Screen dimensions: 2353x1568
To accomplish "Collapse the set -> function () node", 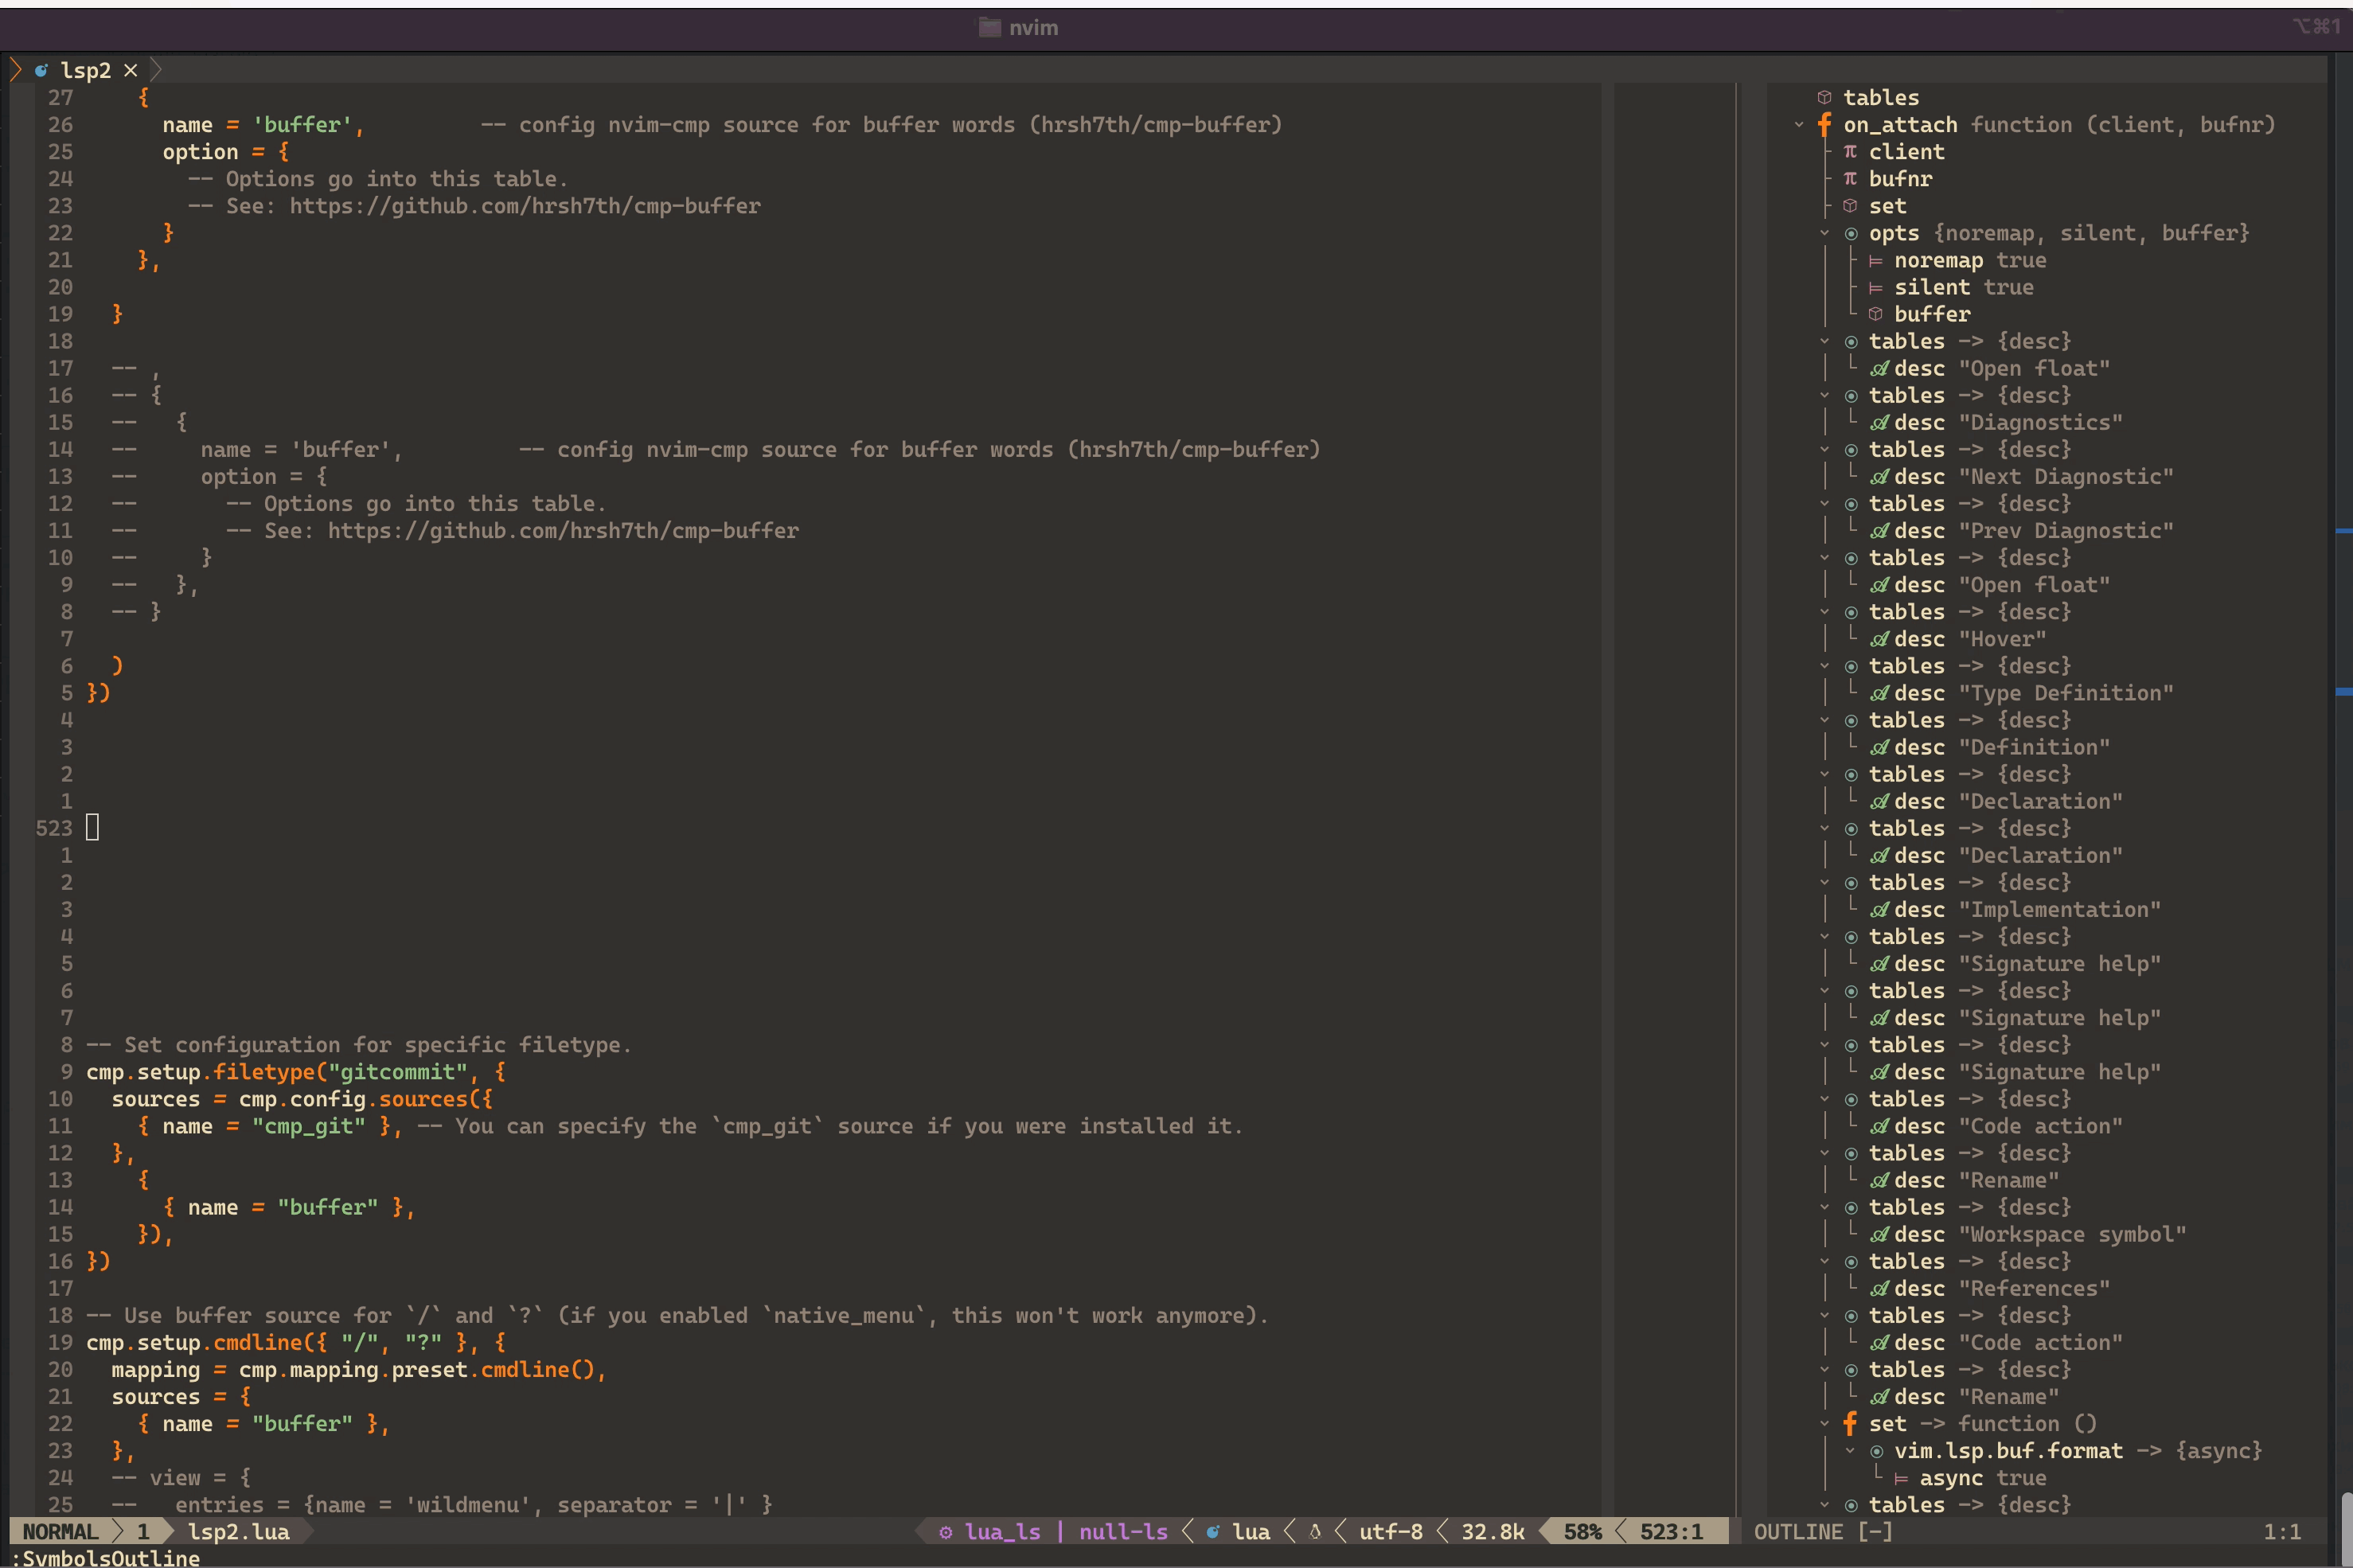I will [x=1824, y=1424].
